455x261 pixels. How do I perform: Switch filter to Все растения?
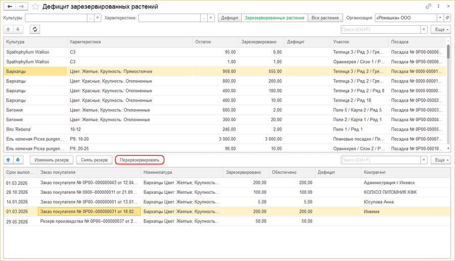click(325, 18)
